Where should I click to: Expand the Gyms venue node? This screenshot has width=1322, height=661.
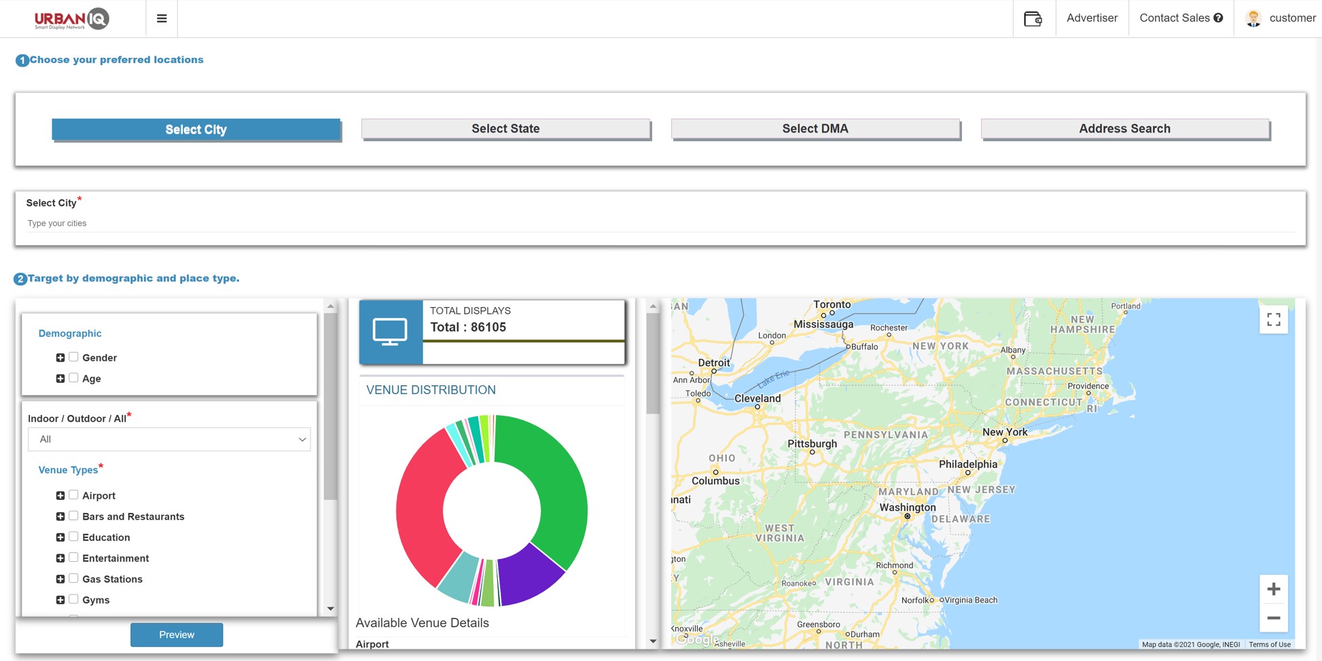click(60, 600)
